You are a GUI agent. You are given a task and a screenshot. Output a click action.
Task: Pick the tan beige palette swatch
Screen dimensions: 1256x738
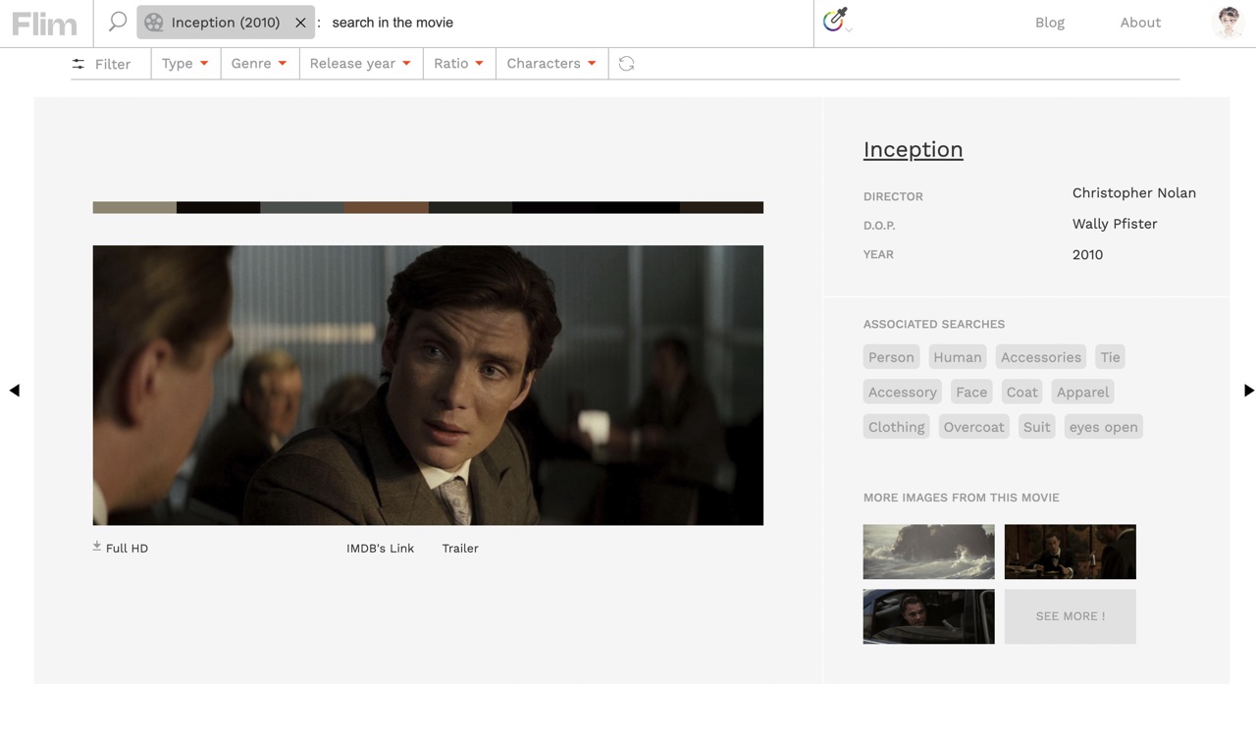(134, 207)
